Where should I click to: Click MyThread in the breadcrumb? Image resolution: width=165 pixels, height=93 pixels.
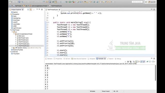(18, 6)
